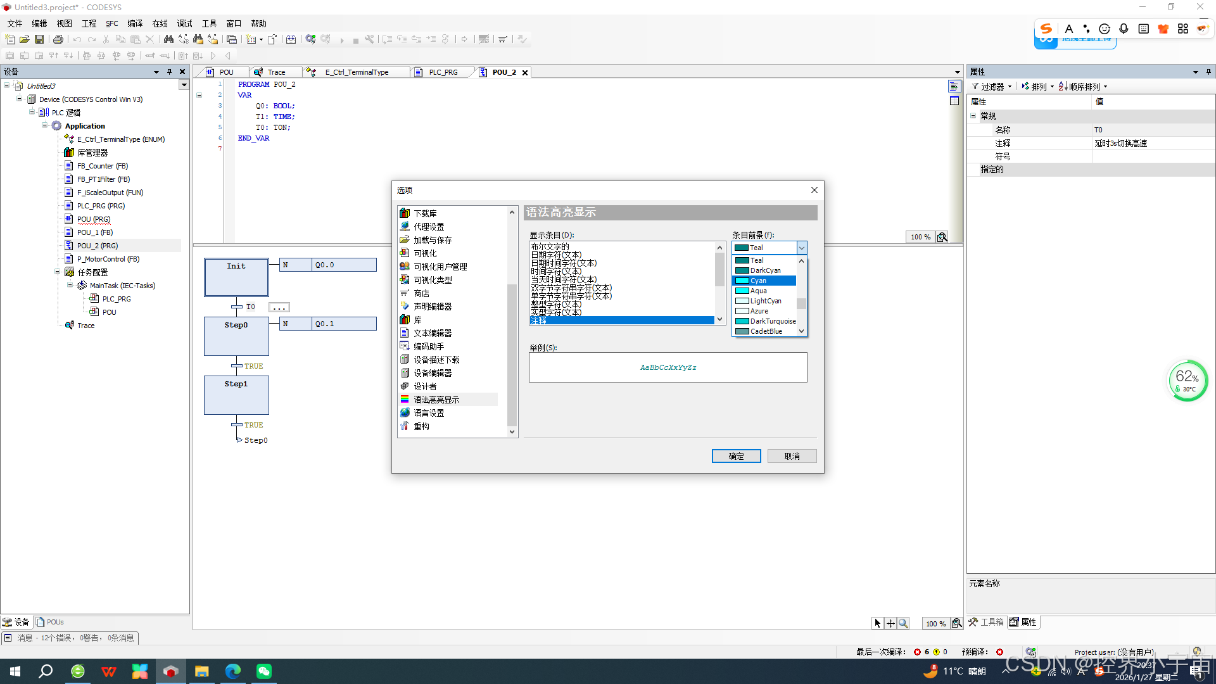The height and width of the screenshot is (684, 1216).
Task: Click the Print toolbar icon
Action: (x=58, y=39)
